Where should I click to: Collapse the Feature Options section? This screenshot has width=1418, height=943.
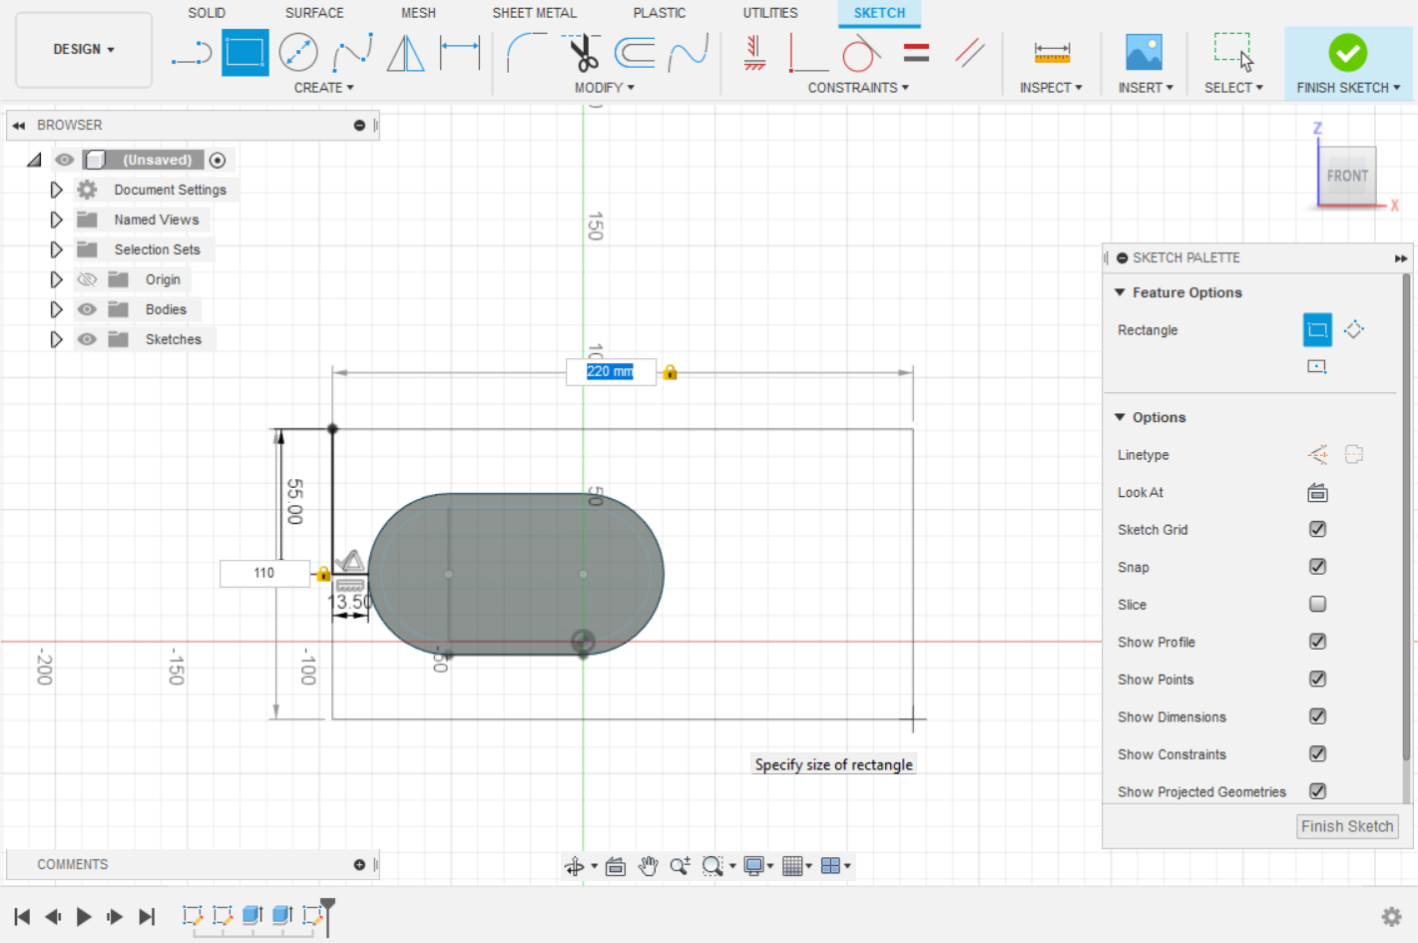pos(1121,292)
